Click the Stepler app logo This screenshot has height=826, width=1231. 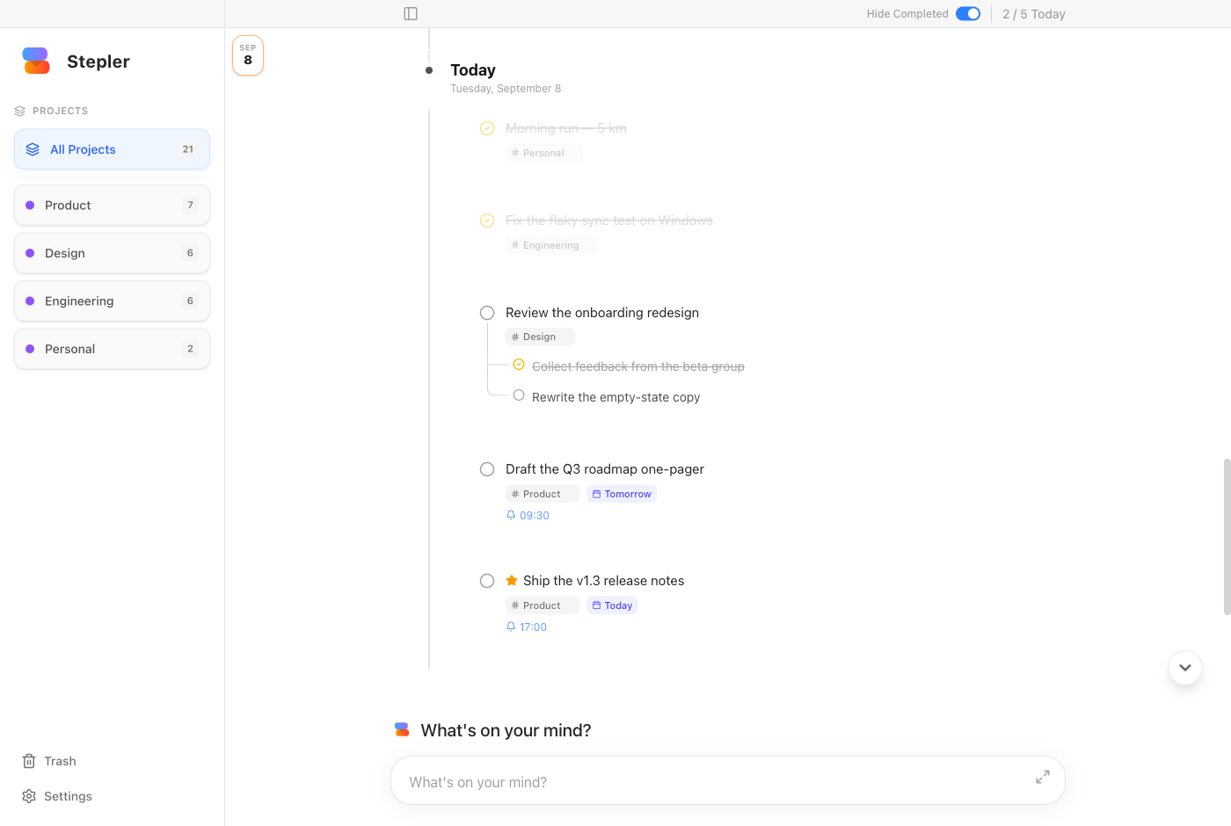coord(36,61)
